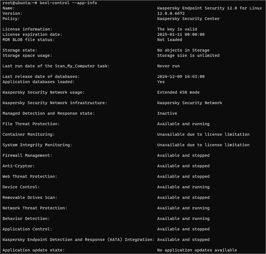Screen dimensions: 266x254
Task: Click the 'Behavior Detection:' label
Action: (x=26, y=218)
